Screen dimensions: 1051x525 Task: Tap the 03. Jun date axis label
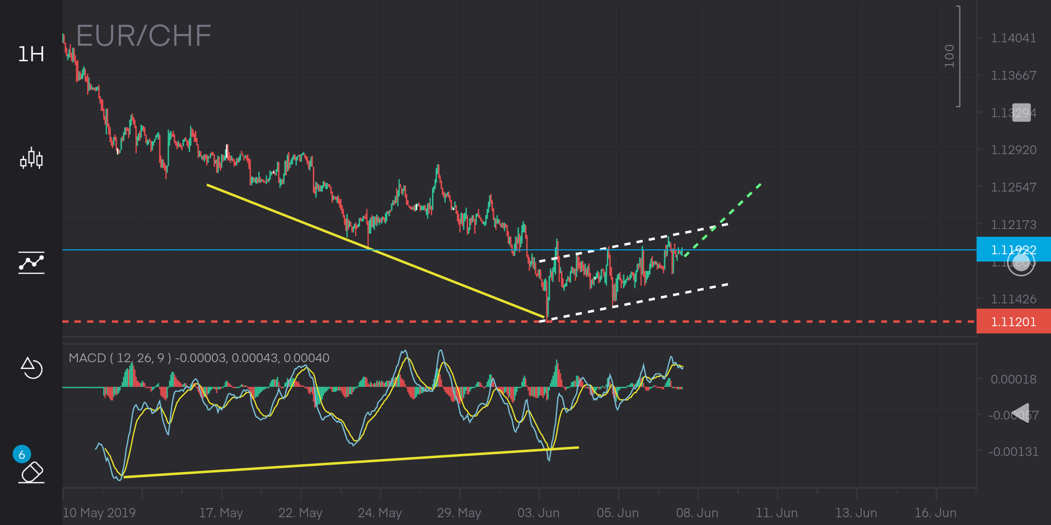[538, 513]
